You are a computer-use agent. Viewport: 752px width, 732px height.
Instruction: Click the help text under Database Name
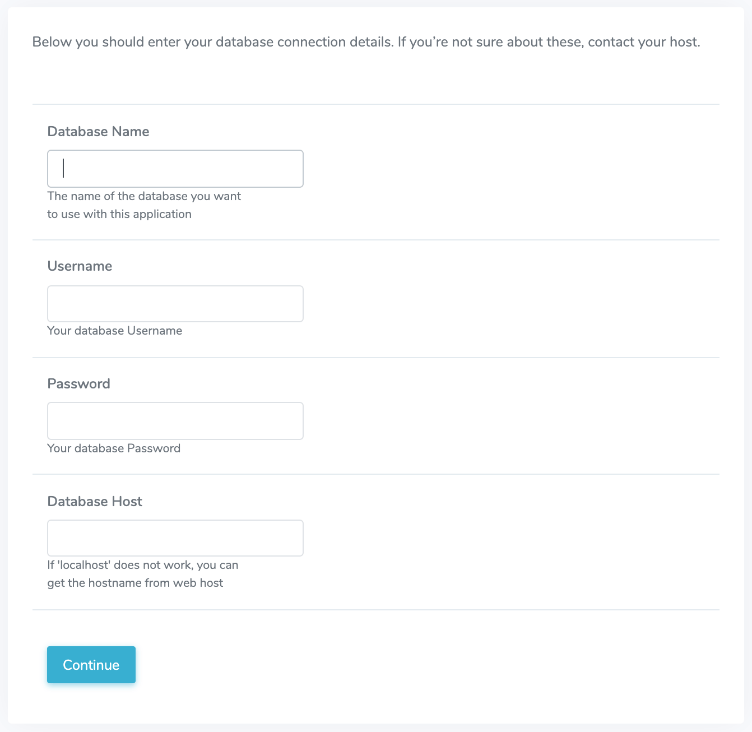tap(144, 205)
